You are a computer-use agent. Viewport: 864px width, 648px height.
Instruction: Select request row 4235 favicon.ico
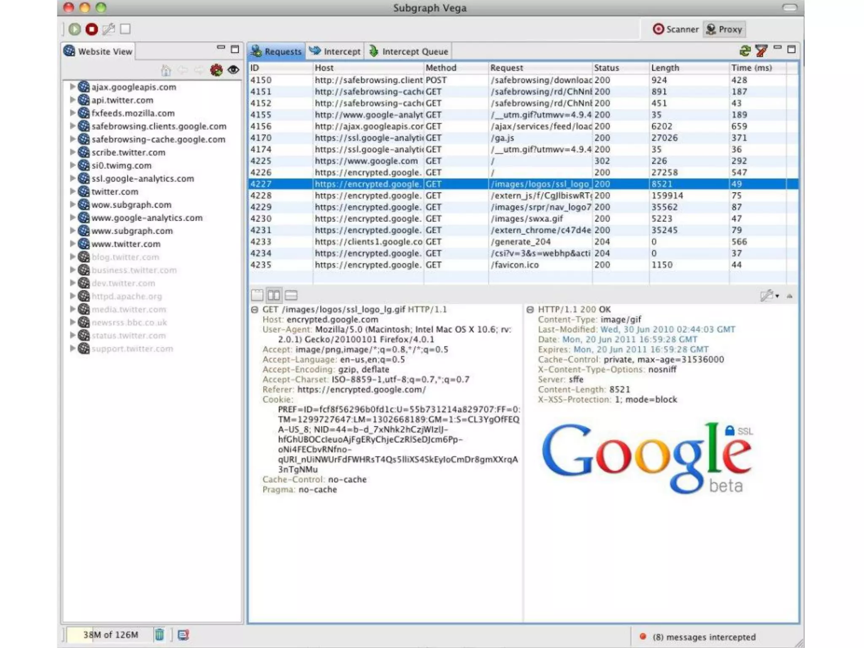coord(514,265)
